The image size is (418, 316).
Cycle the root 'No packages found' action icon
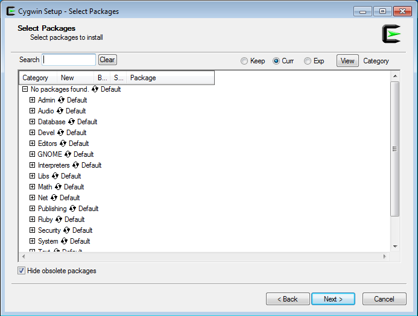95,89
